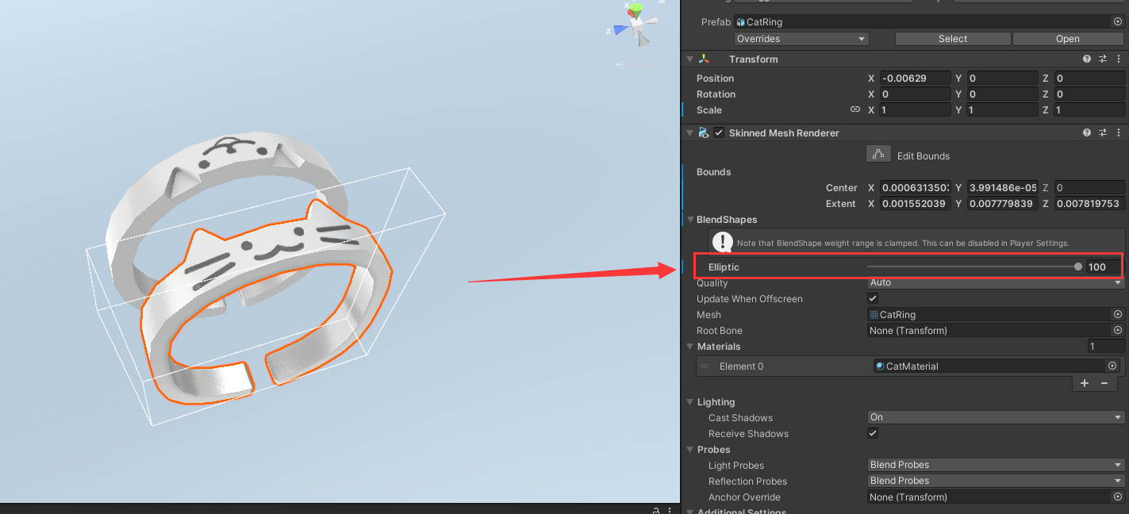This screenshot has height=514, width=1129.
Task: Add a material with plus button
Action: coord(1085,383)
